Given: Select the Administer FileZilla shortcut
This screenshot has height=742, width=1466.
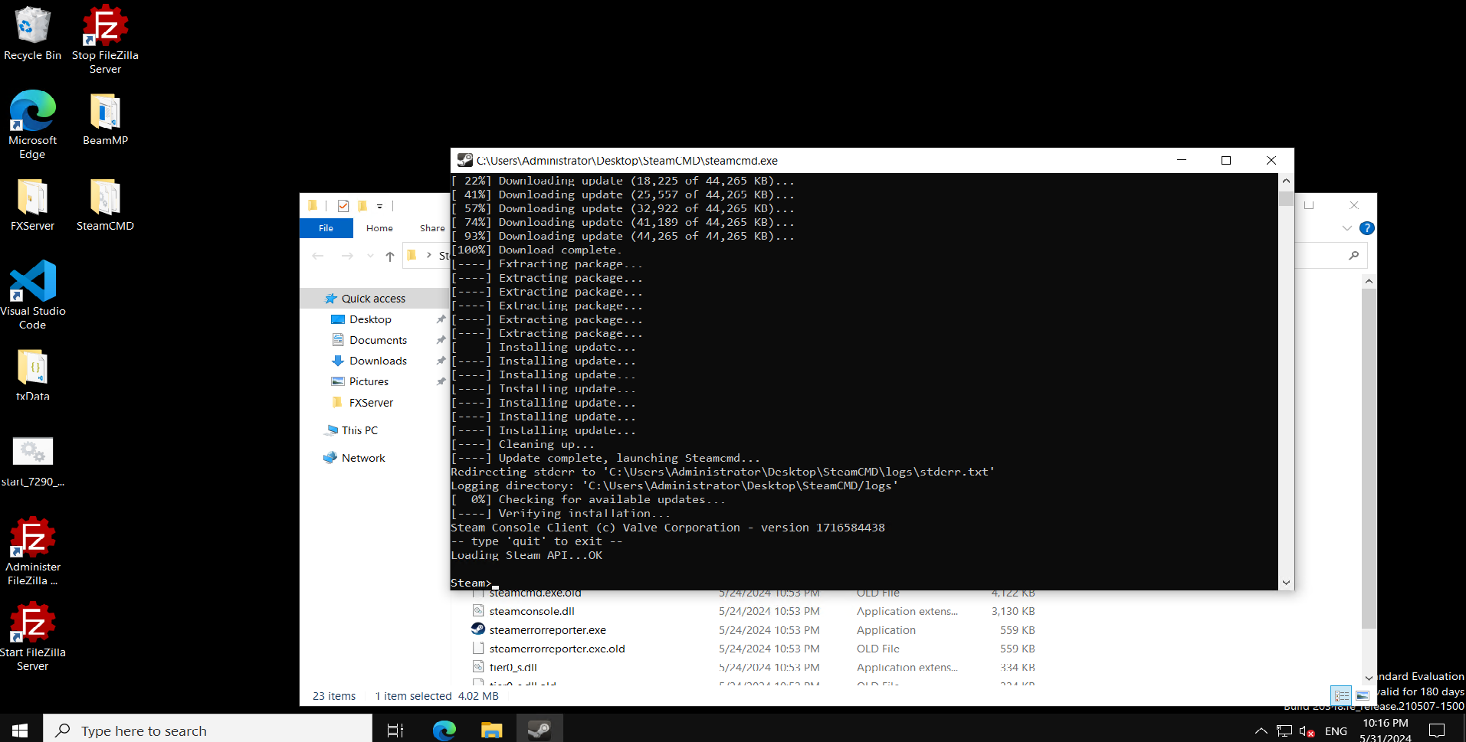Looking at the screenshot, I should tap(32, 551).
